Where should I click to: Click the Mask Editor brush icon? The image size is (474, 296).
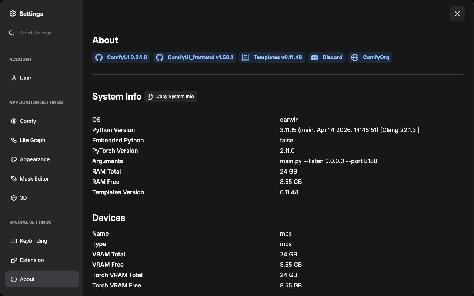(x=14, y=179)
